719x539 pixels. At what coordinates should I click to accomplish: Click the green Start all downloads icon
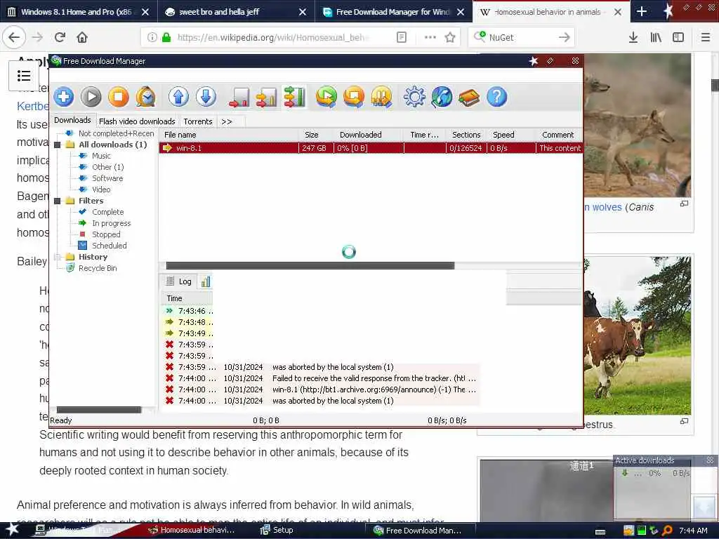326,97
